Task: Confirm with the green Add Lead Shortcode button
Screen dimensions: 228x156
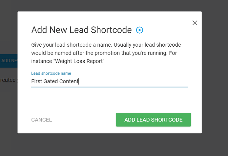Action: coord(153,120)
